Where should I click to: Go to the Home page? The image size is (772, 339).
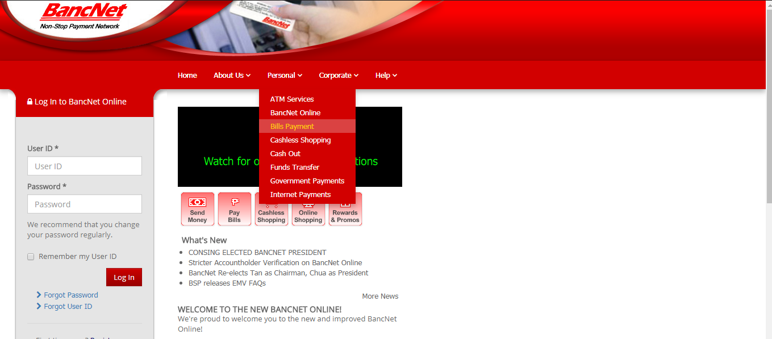(x=187, y=75)
